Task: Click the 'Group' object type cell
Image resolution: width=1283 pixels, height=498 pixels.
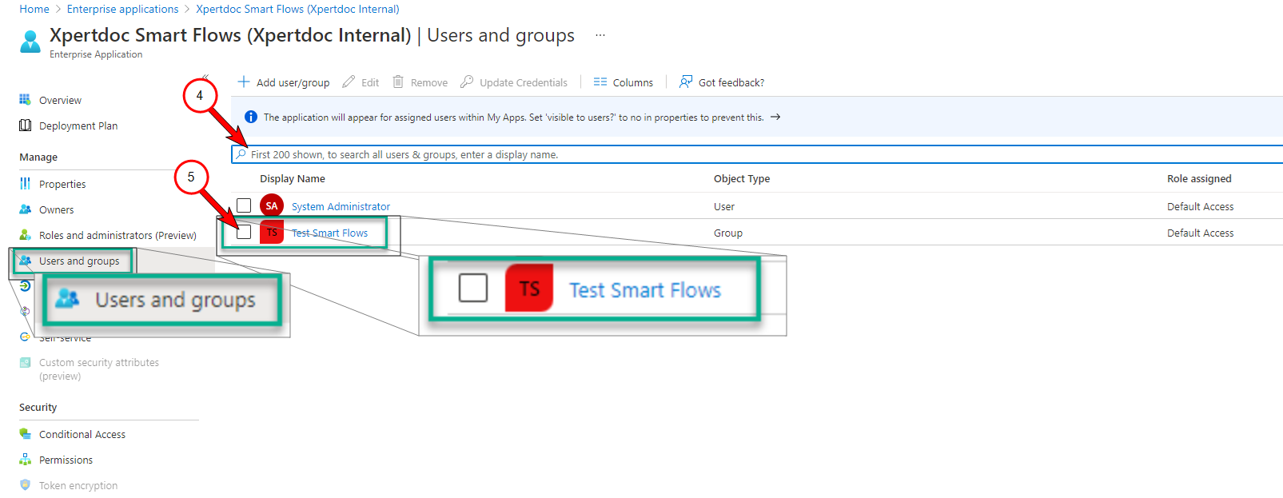Action: (728, 233)
